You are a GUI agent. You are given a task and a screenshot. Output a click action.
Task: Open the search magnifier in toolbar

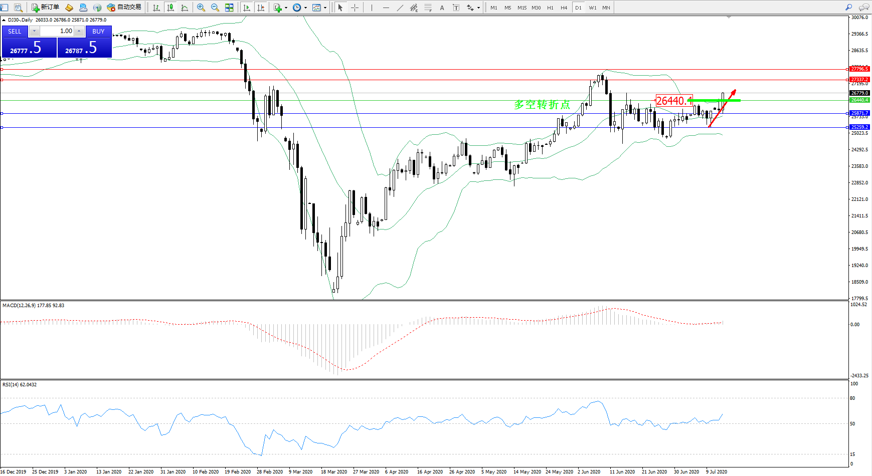tap(848, 8)
